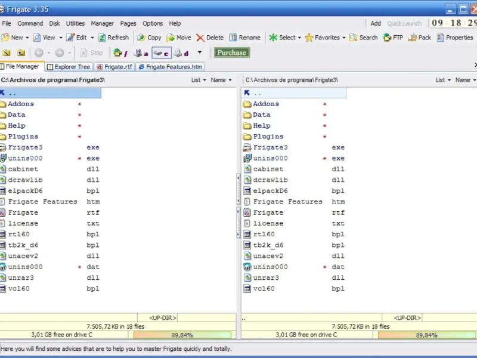
Task: Click the green Purchase button
Action: (231, 53)
